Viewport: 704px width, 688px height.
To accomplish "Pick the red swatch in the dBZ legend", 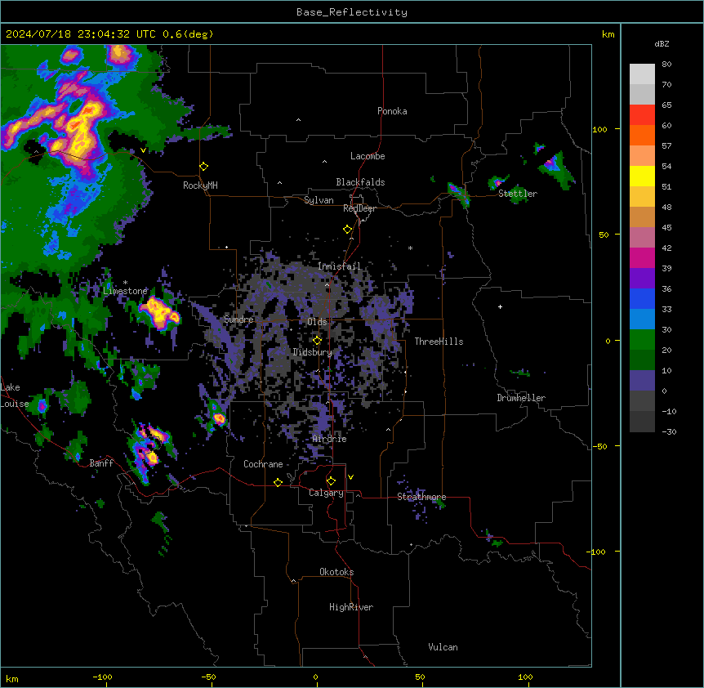I will 642,114.
